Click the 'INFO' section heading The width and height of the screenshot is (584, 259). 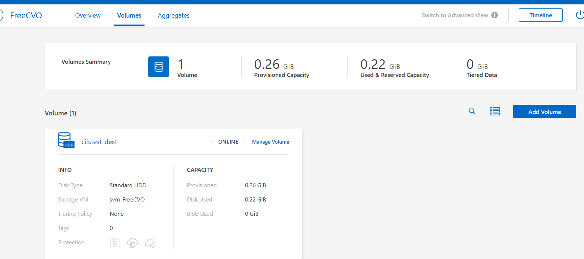(x=65, y=170)
